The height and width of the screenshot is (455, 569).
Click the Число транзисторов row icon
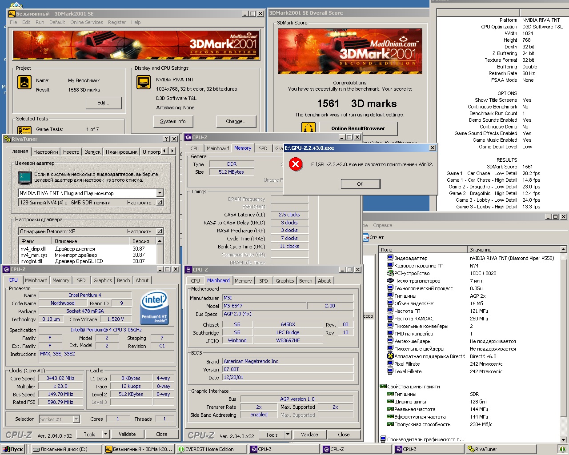[x=390, y=281]
